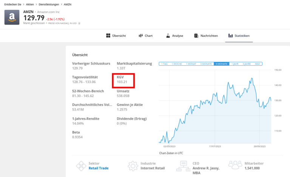This screenshot has width=290, height=177.
Task: Open the Übersicht tab
Action: 116,35
